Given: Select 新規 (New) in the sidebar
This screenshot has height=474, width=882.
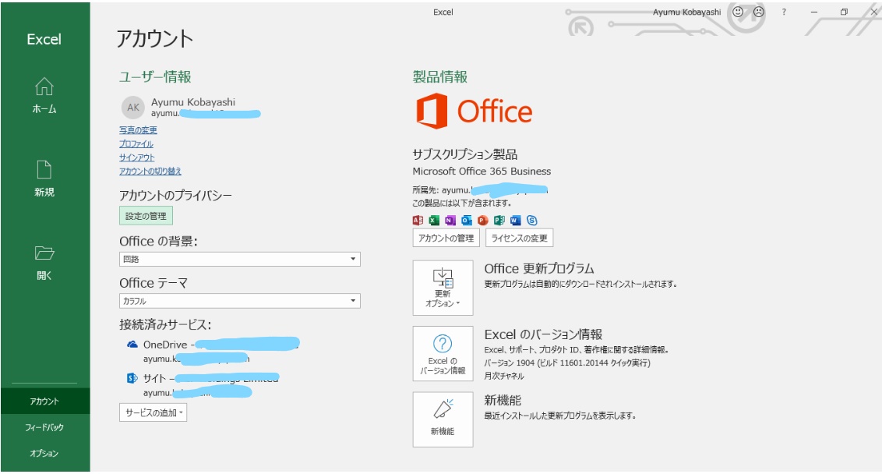Looking at the screenshot, I should [44, 179].
